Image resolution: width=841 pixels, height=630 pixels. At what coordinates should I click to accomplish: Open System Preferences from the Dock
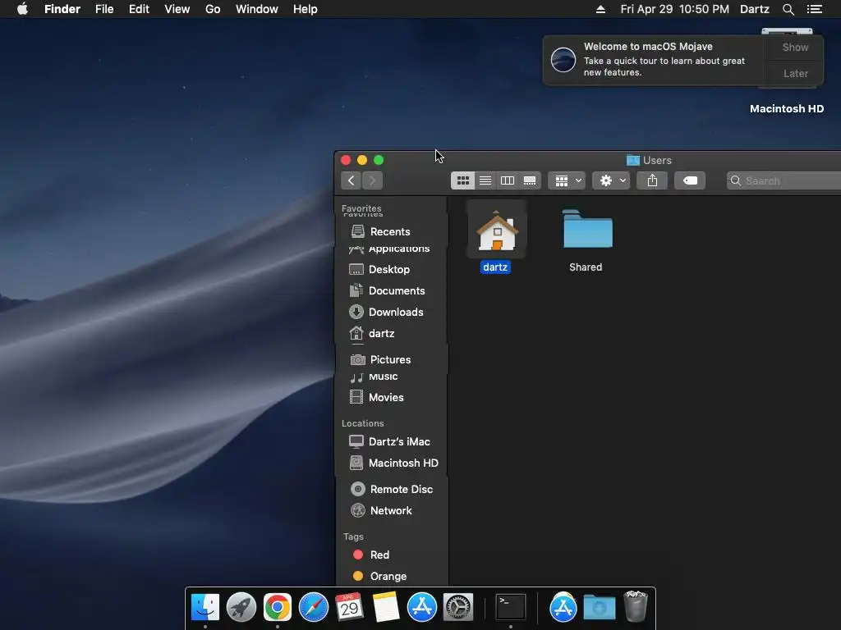(x=458, y=608)
